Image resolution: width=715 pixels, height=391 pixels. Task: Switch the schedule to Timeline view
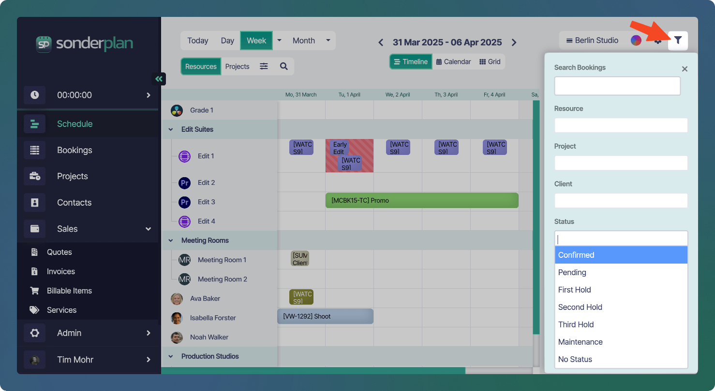tap(410, 61)
